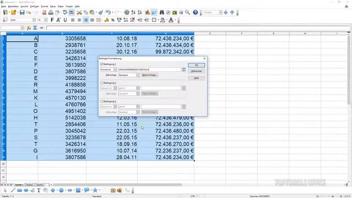Click the Currency number format icon

pyautogui.click(x=106, y=20)
